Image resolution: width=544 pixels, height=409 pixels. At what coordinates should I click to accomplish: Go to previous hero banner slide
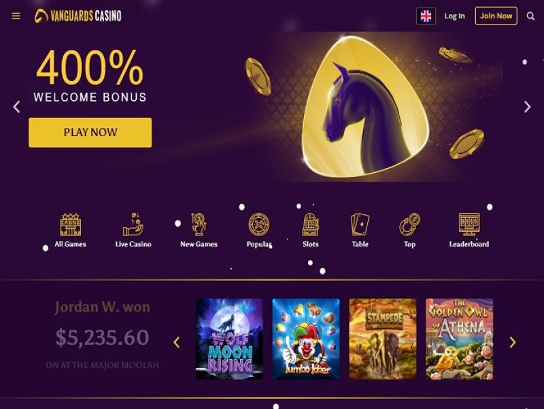[x=16, y=107]
